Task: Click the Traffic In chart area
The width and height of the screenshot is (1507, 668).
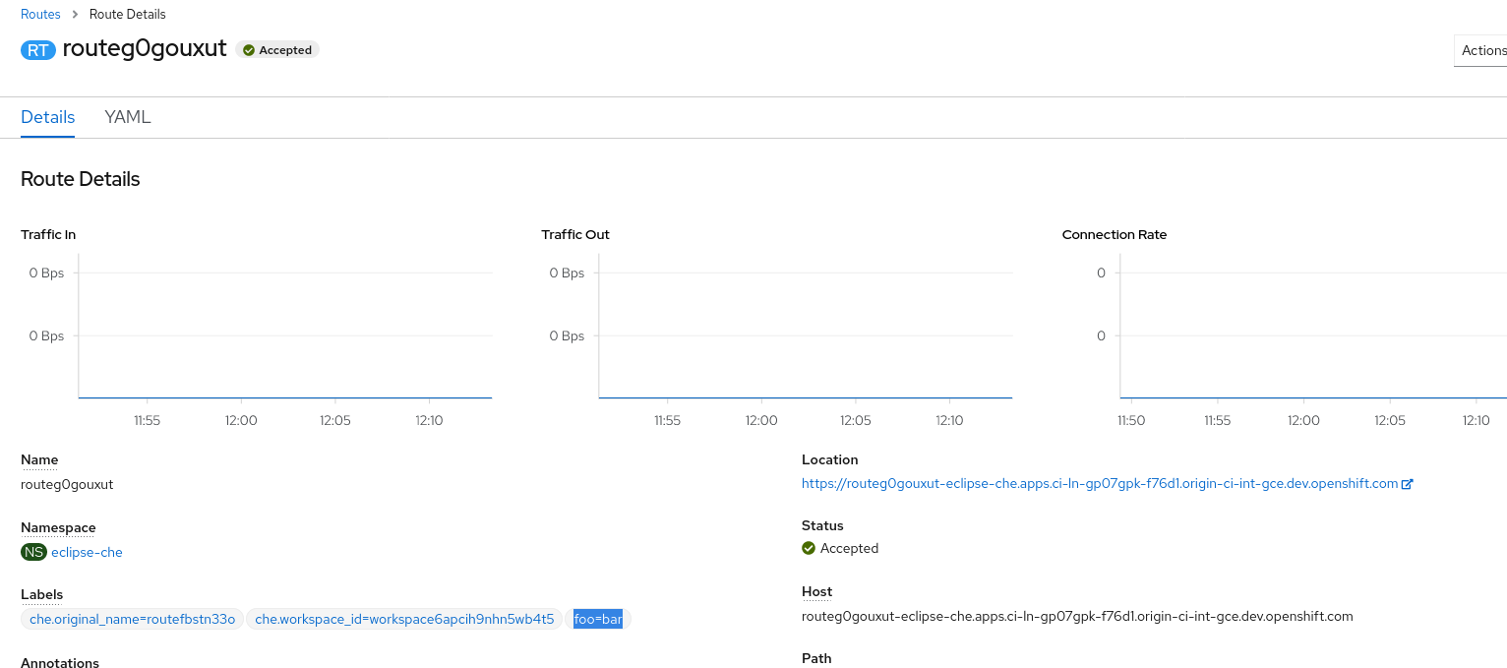Action: pos(284,326)
